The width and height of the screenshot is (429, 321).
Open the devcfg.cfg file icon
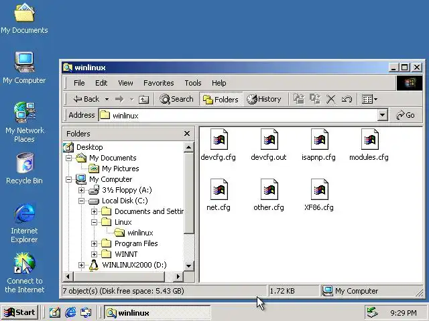(x=219, y=139)
